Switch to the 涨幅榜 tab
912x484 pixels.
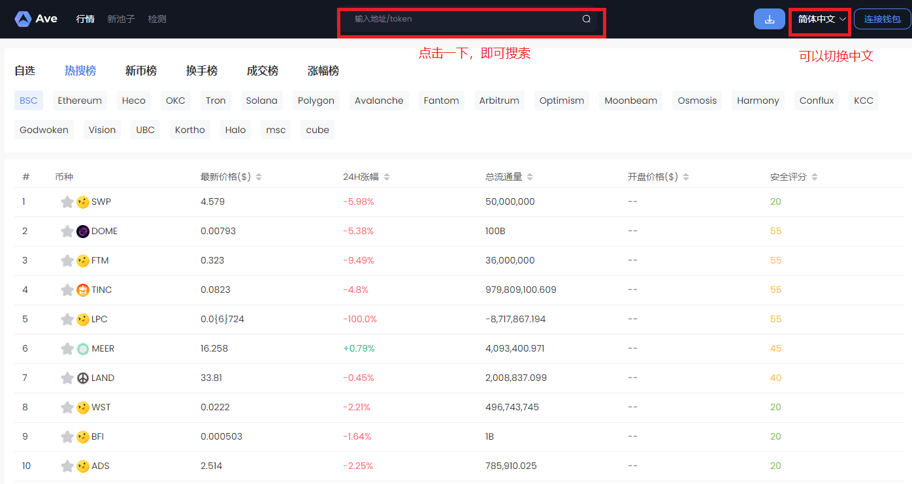coord(323,71)
